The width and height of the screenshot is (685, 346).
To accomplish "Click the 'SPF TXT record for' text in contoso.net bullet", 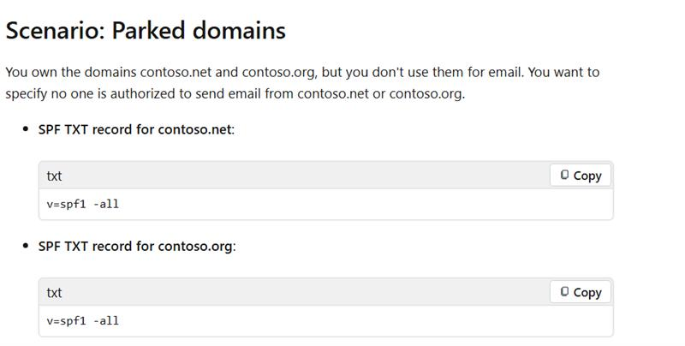I will pyautogui.click(x=97, y=129).
